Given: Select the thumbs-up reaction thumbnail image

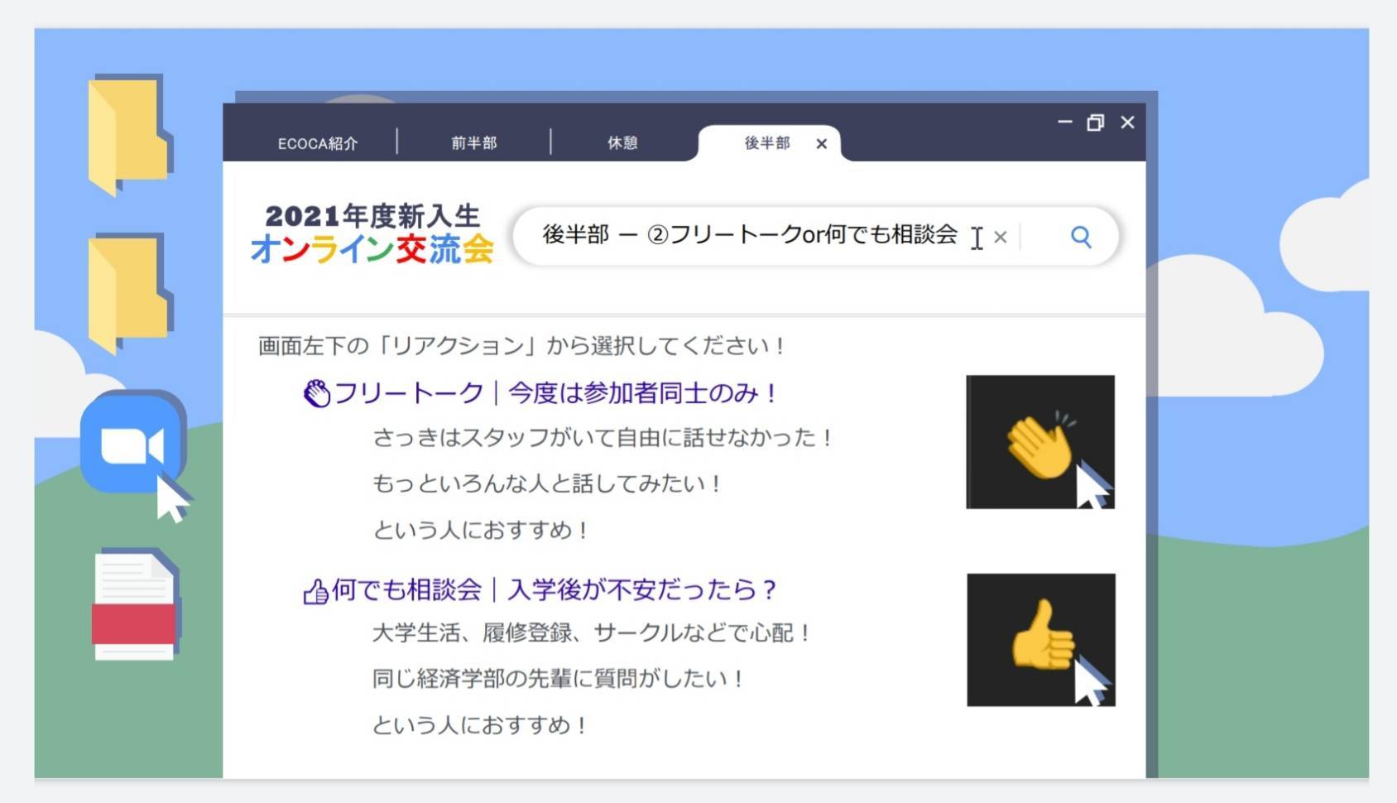Looking at the screenshot, I should click(1040, 640).
